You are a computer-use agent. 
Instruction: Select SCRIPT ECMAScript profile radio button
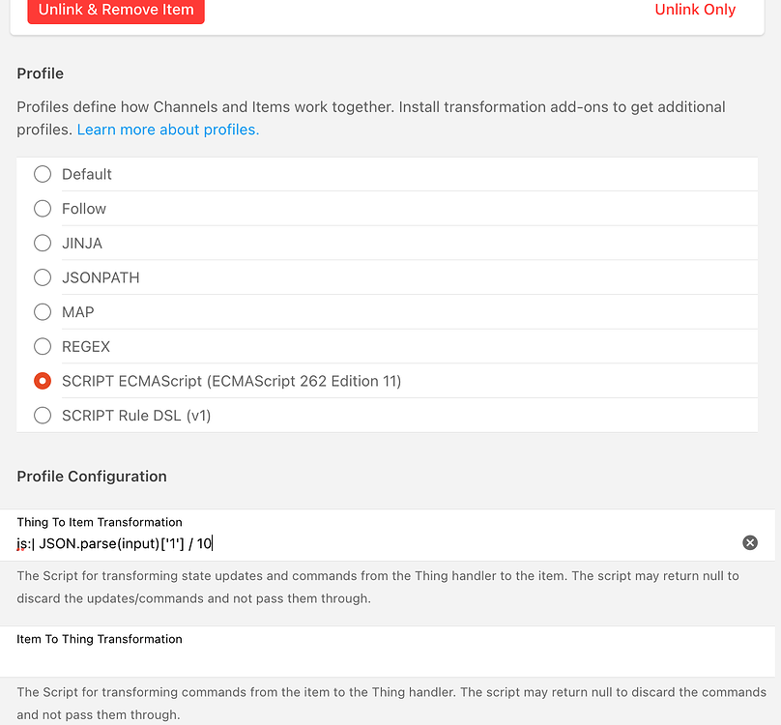point(43,381)
